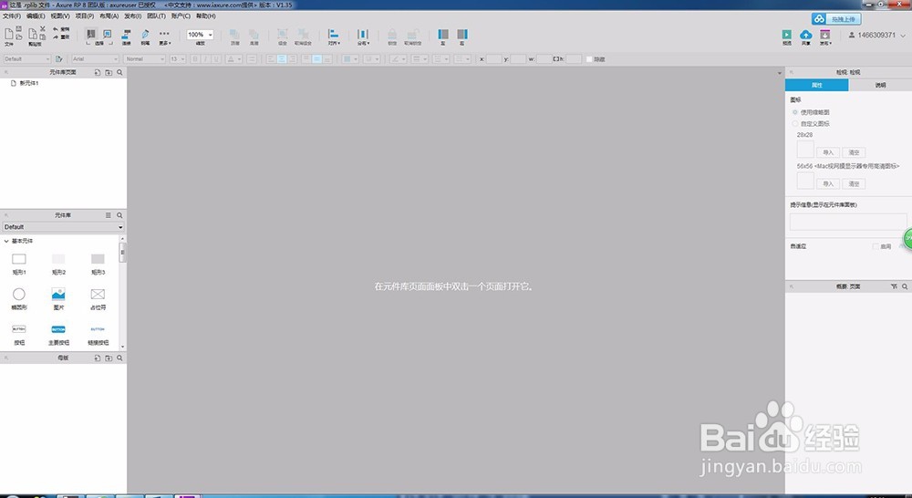
Task: Switch to the blue Properties tab
Action: click(816, 85)
